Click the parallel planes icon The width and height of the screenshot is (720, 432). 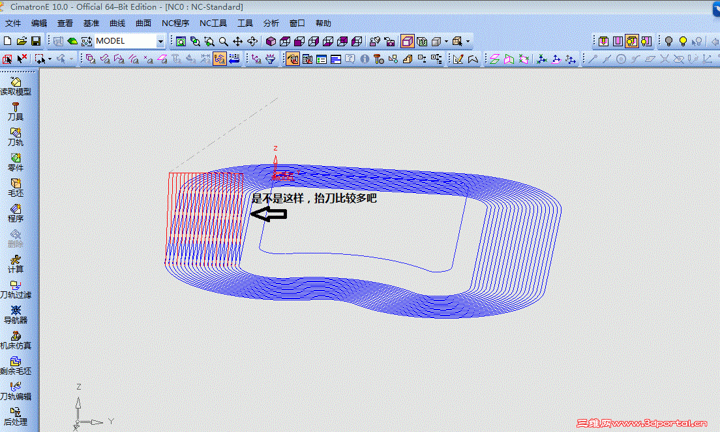pos(494,59)
